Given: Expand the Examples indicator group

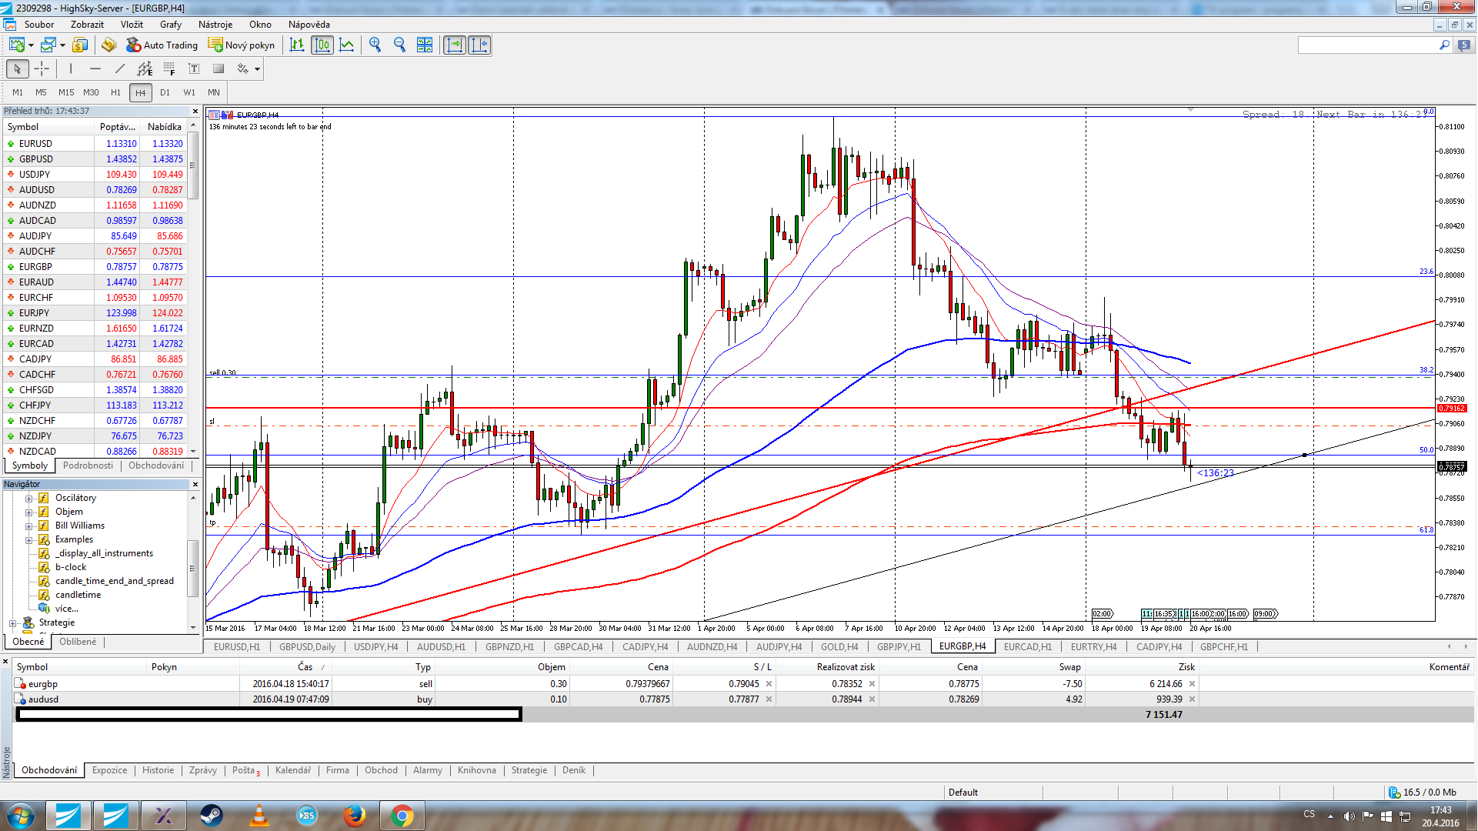Looking at the screenshot, I should pyautogui.click(x=29, y=540).
